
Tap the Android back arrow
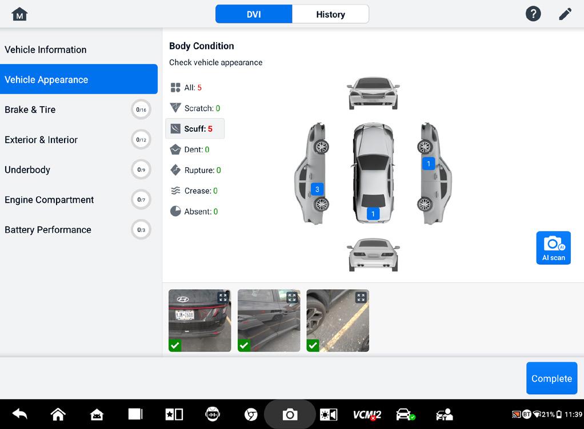pos(20,414)
